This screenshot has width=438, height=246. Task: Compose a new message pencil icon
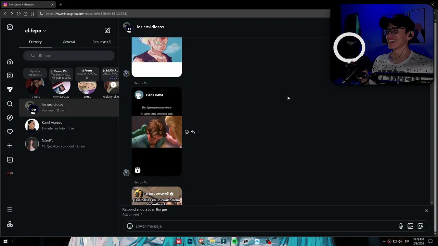(107, 30)
